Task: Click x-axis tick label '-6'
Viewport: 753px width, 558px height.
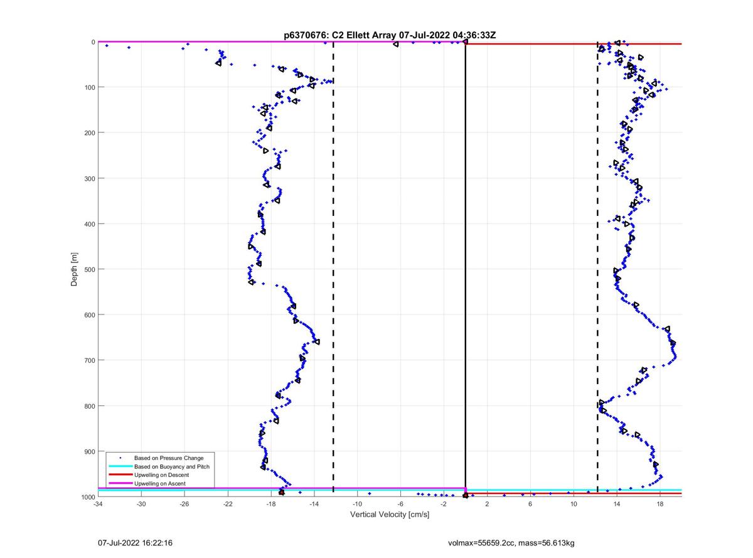Action: [x=400, y=503]
